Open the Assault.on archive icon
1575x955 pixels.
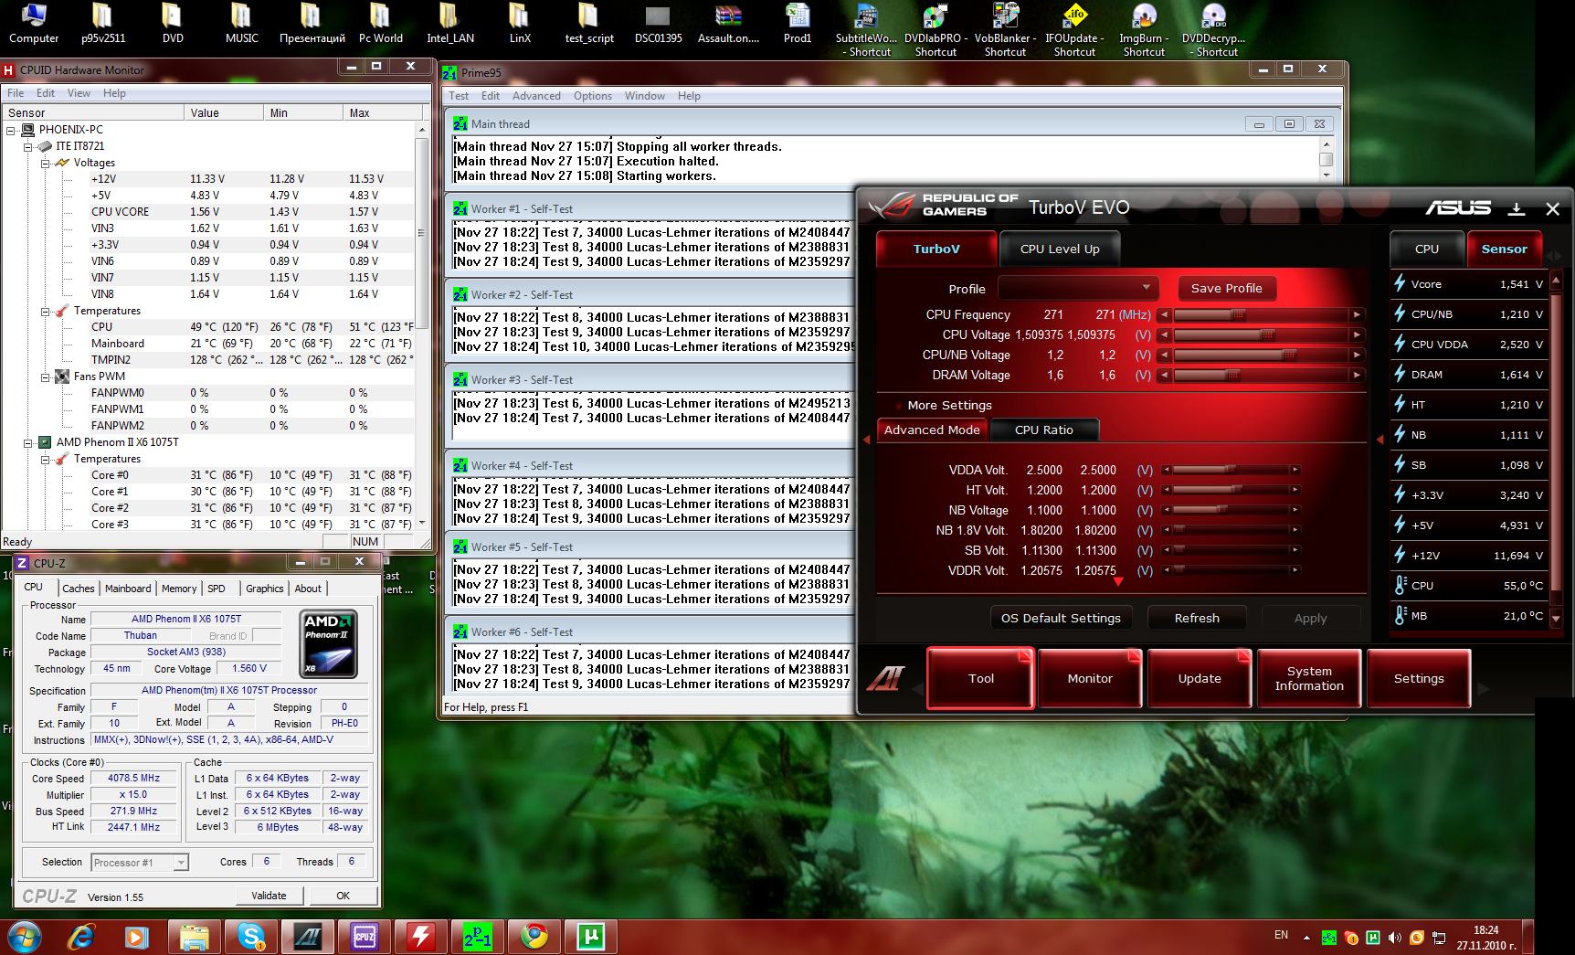728,24
